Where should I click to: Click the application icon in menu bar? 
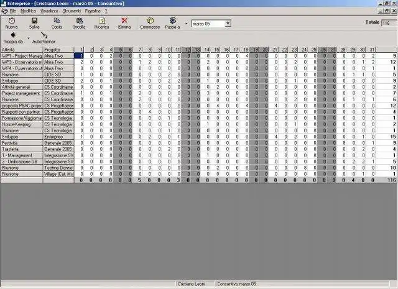click(x=4, y=11)
